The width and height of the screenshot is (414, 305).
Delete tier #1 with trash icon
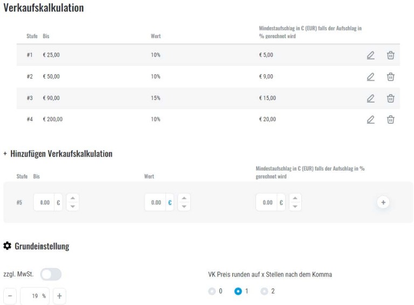(x=391, y=55)
